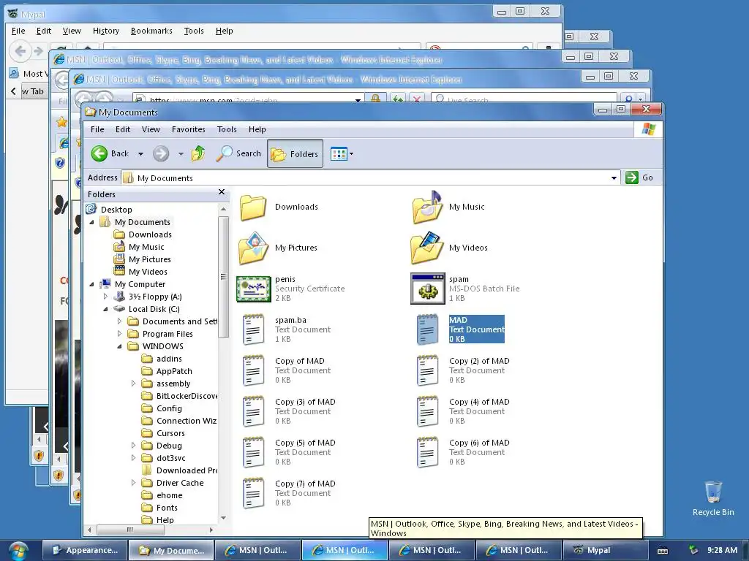
Task: Expand the assembly folder node
Action: click(133, 383)
